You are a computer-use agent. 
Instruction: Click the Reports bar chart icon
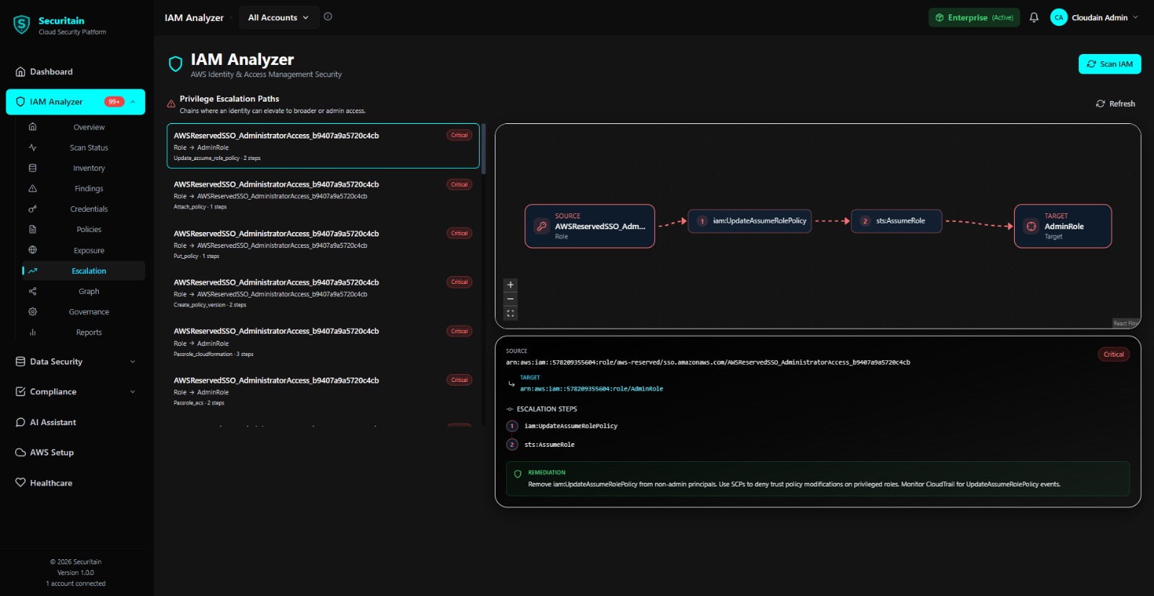tap(32, 332)
